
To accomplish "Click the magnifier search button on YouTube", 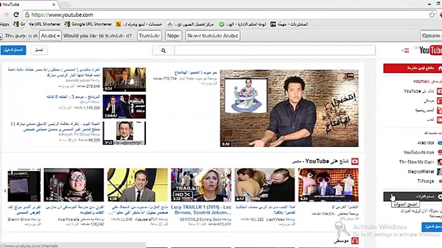I will 163,50.
